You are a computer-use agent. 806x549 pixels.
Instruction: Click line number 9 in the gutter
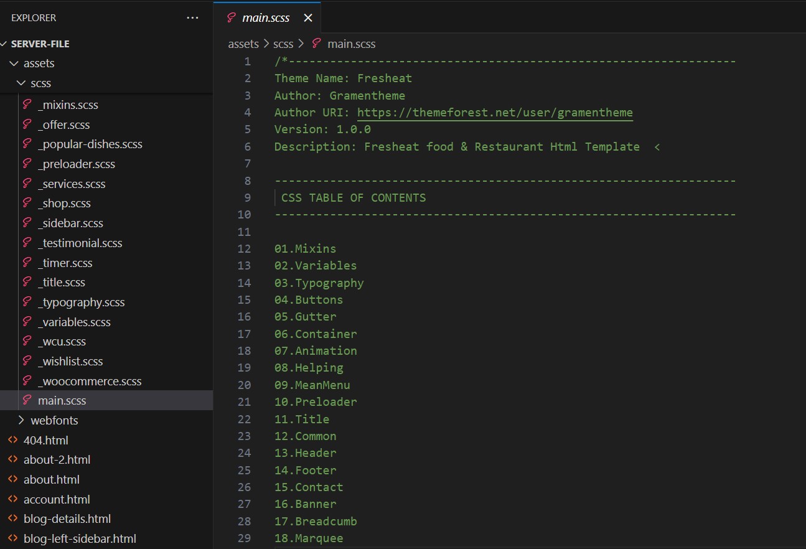(x=248, y=198)
